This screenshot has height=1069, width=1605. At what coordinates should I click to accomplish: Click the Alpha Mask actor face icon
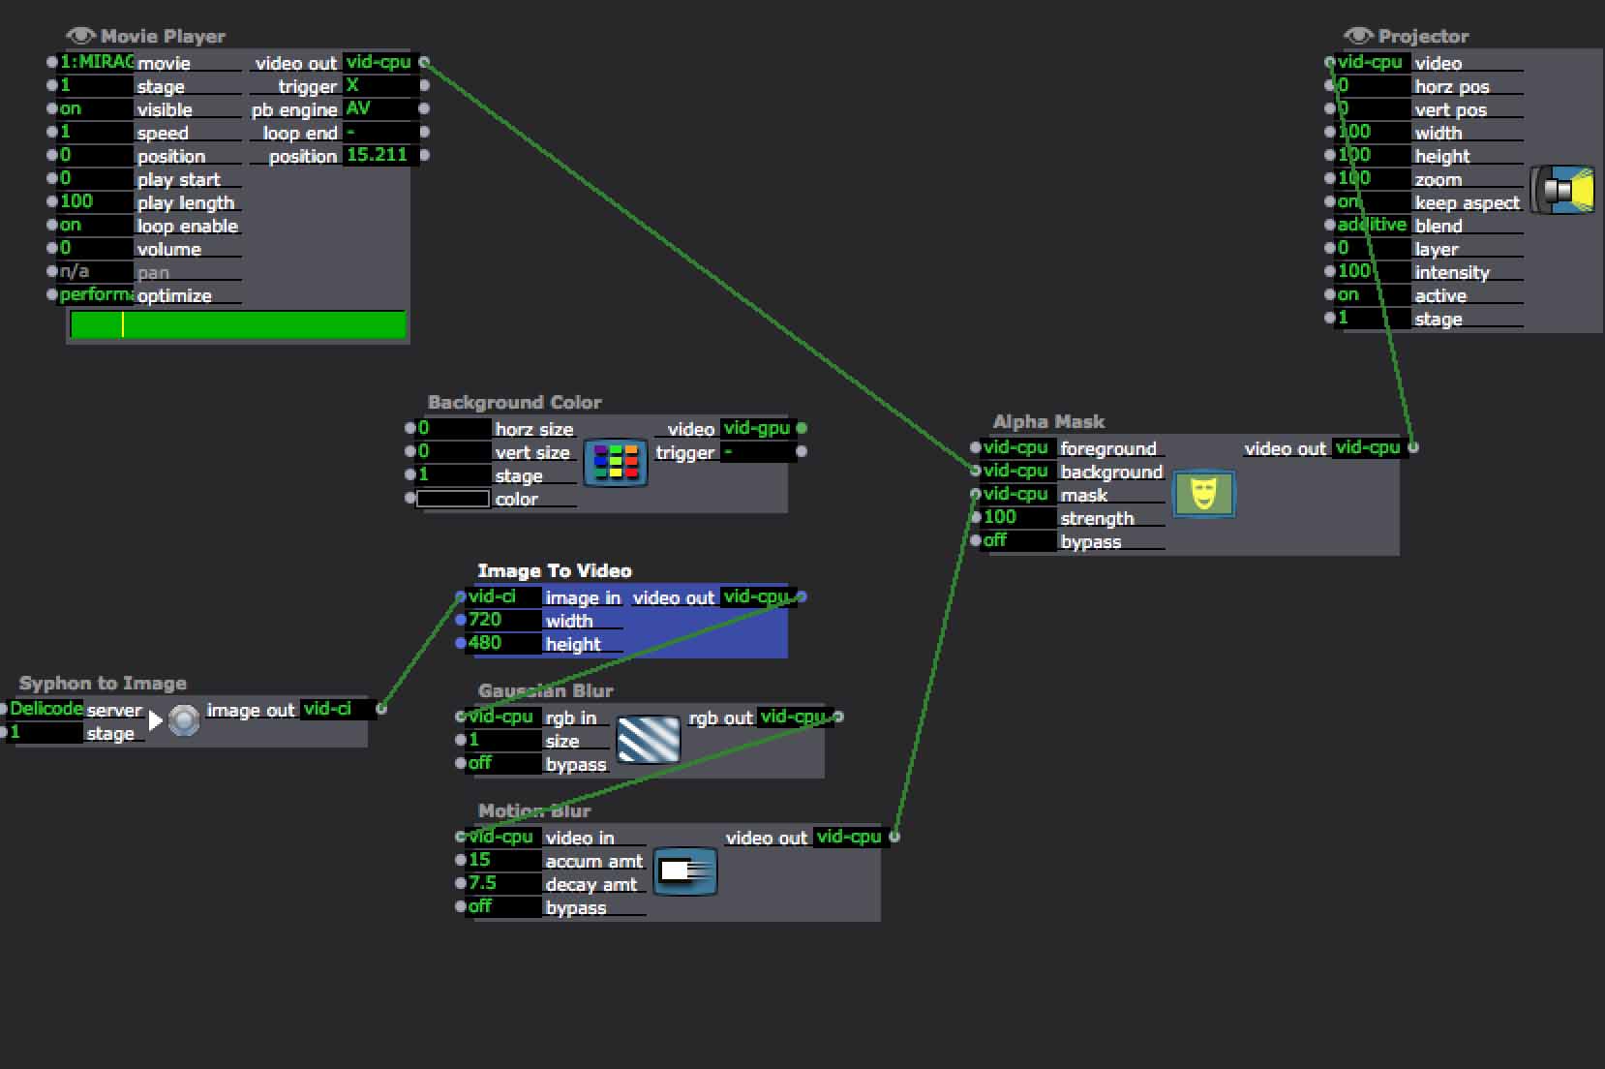[x=1204, y=494]
